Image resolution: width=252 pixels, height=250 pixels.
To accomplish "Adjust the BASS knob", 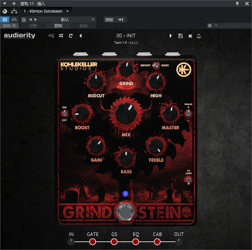I will point(126,158).
